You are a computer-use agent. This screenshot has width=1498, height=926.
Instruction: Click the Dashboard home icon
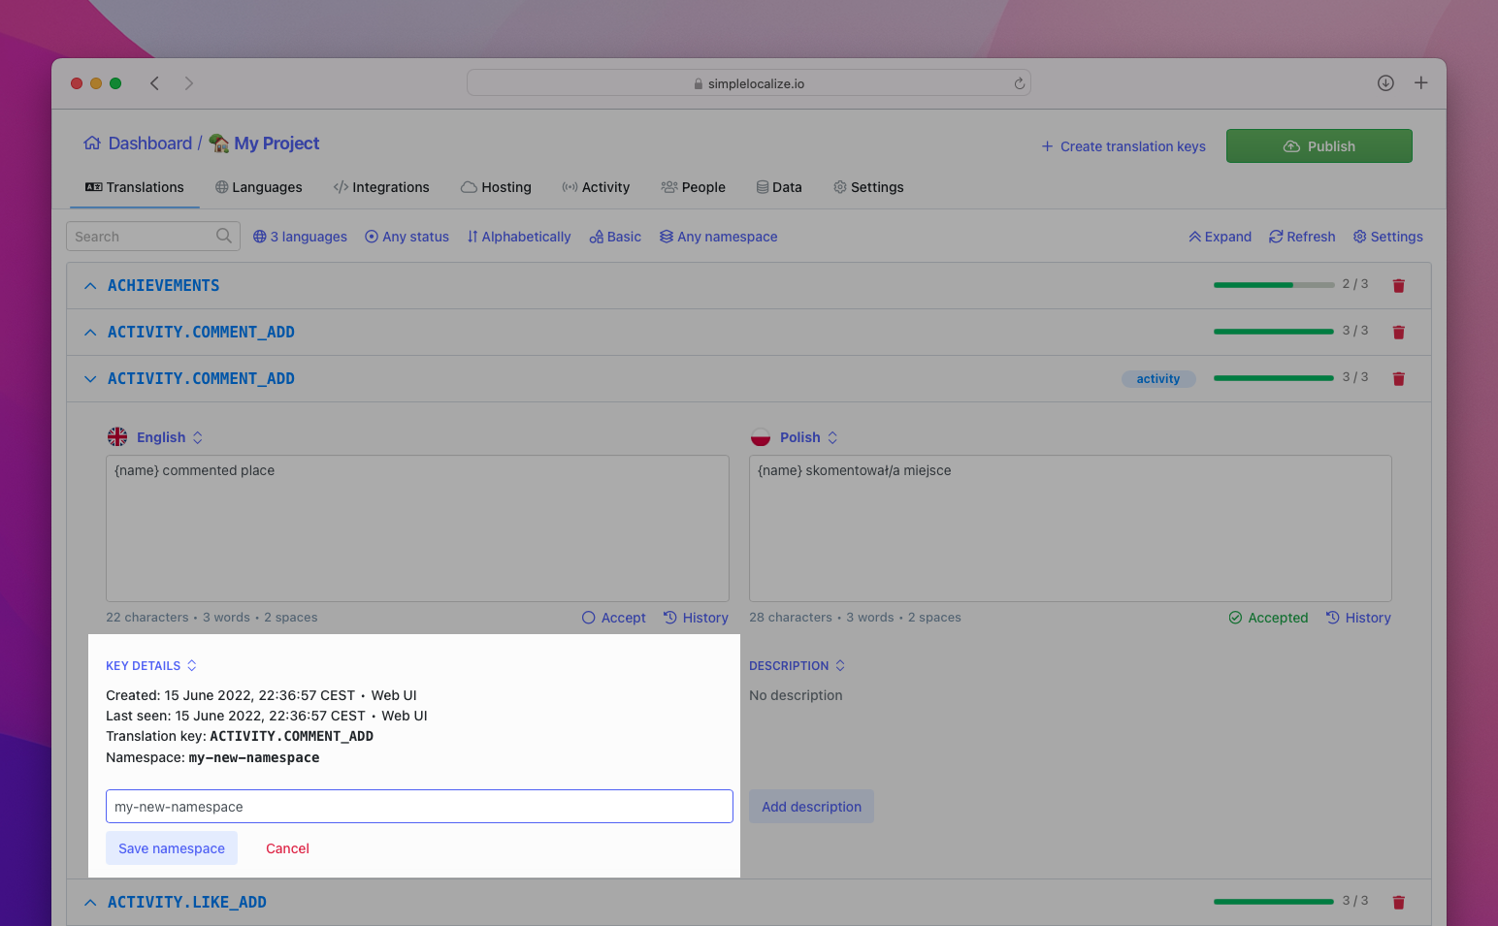click(x=92, y=144)
